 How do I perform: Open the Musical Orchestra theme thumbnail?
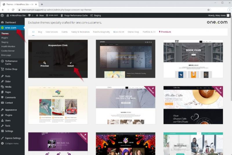coord(58,143)
